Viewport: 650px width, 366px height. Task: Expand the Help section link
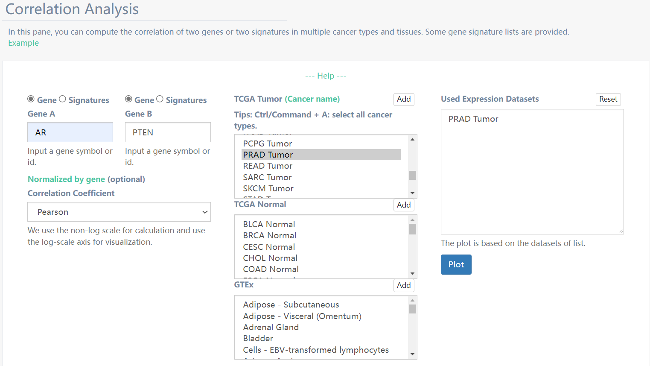(326, 76)
